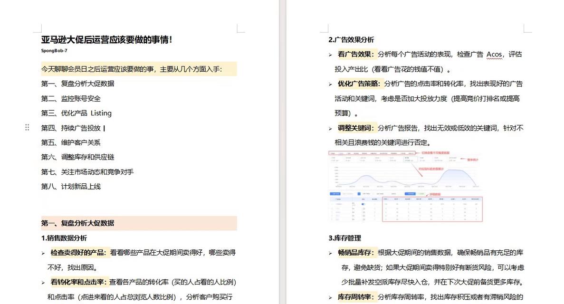Click the bold label 检查卖得好的产品:
Image resolution: width=564 pixels, height=304 pixels.
pyautogui.click(x=78, y=253)
